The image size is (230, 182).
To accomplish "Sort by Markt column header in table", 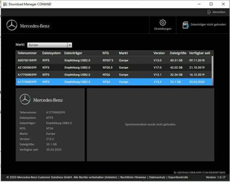I will pos(123,53).
